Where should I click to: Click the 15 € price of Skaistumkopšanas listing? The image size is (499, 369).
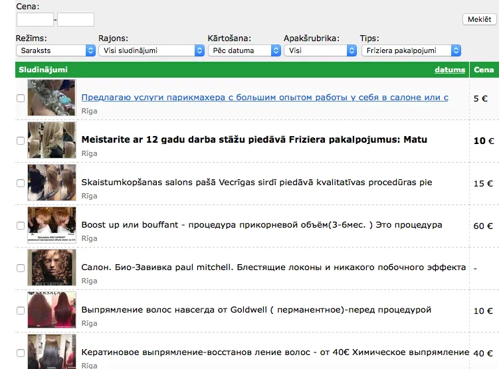coord(483,183)
